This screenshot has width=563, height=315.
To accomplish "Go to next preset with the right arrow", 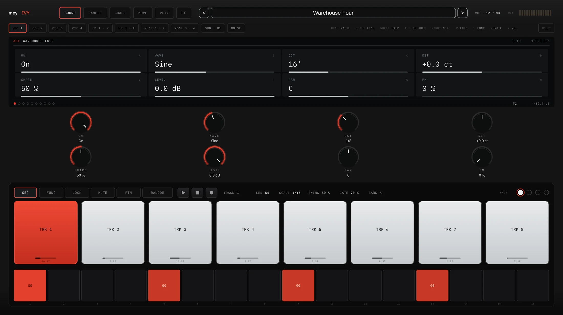I will click(462, 13).
